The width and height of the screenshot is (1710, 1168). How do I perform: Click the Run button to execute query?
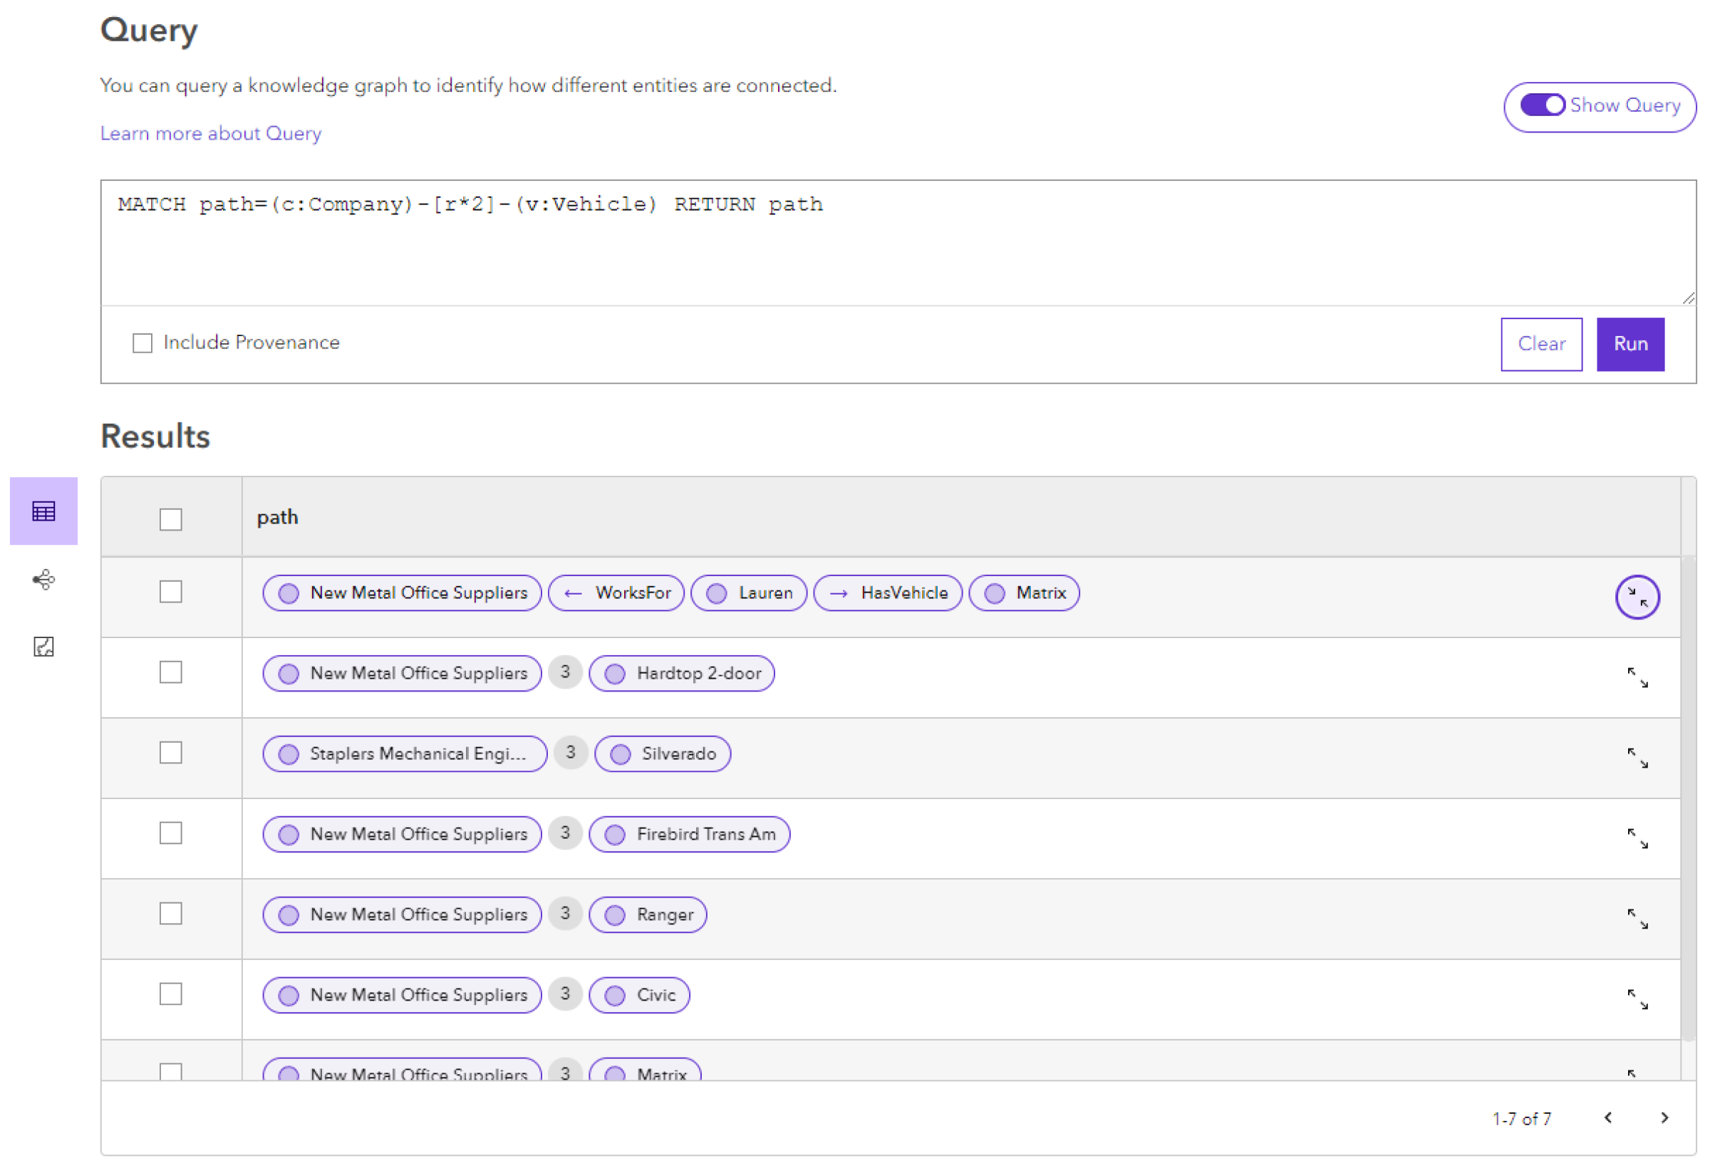(1631, 343)
